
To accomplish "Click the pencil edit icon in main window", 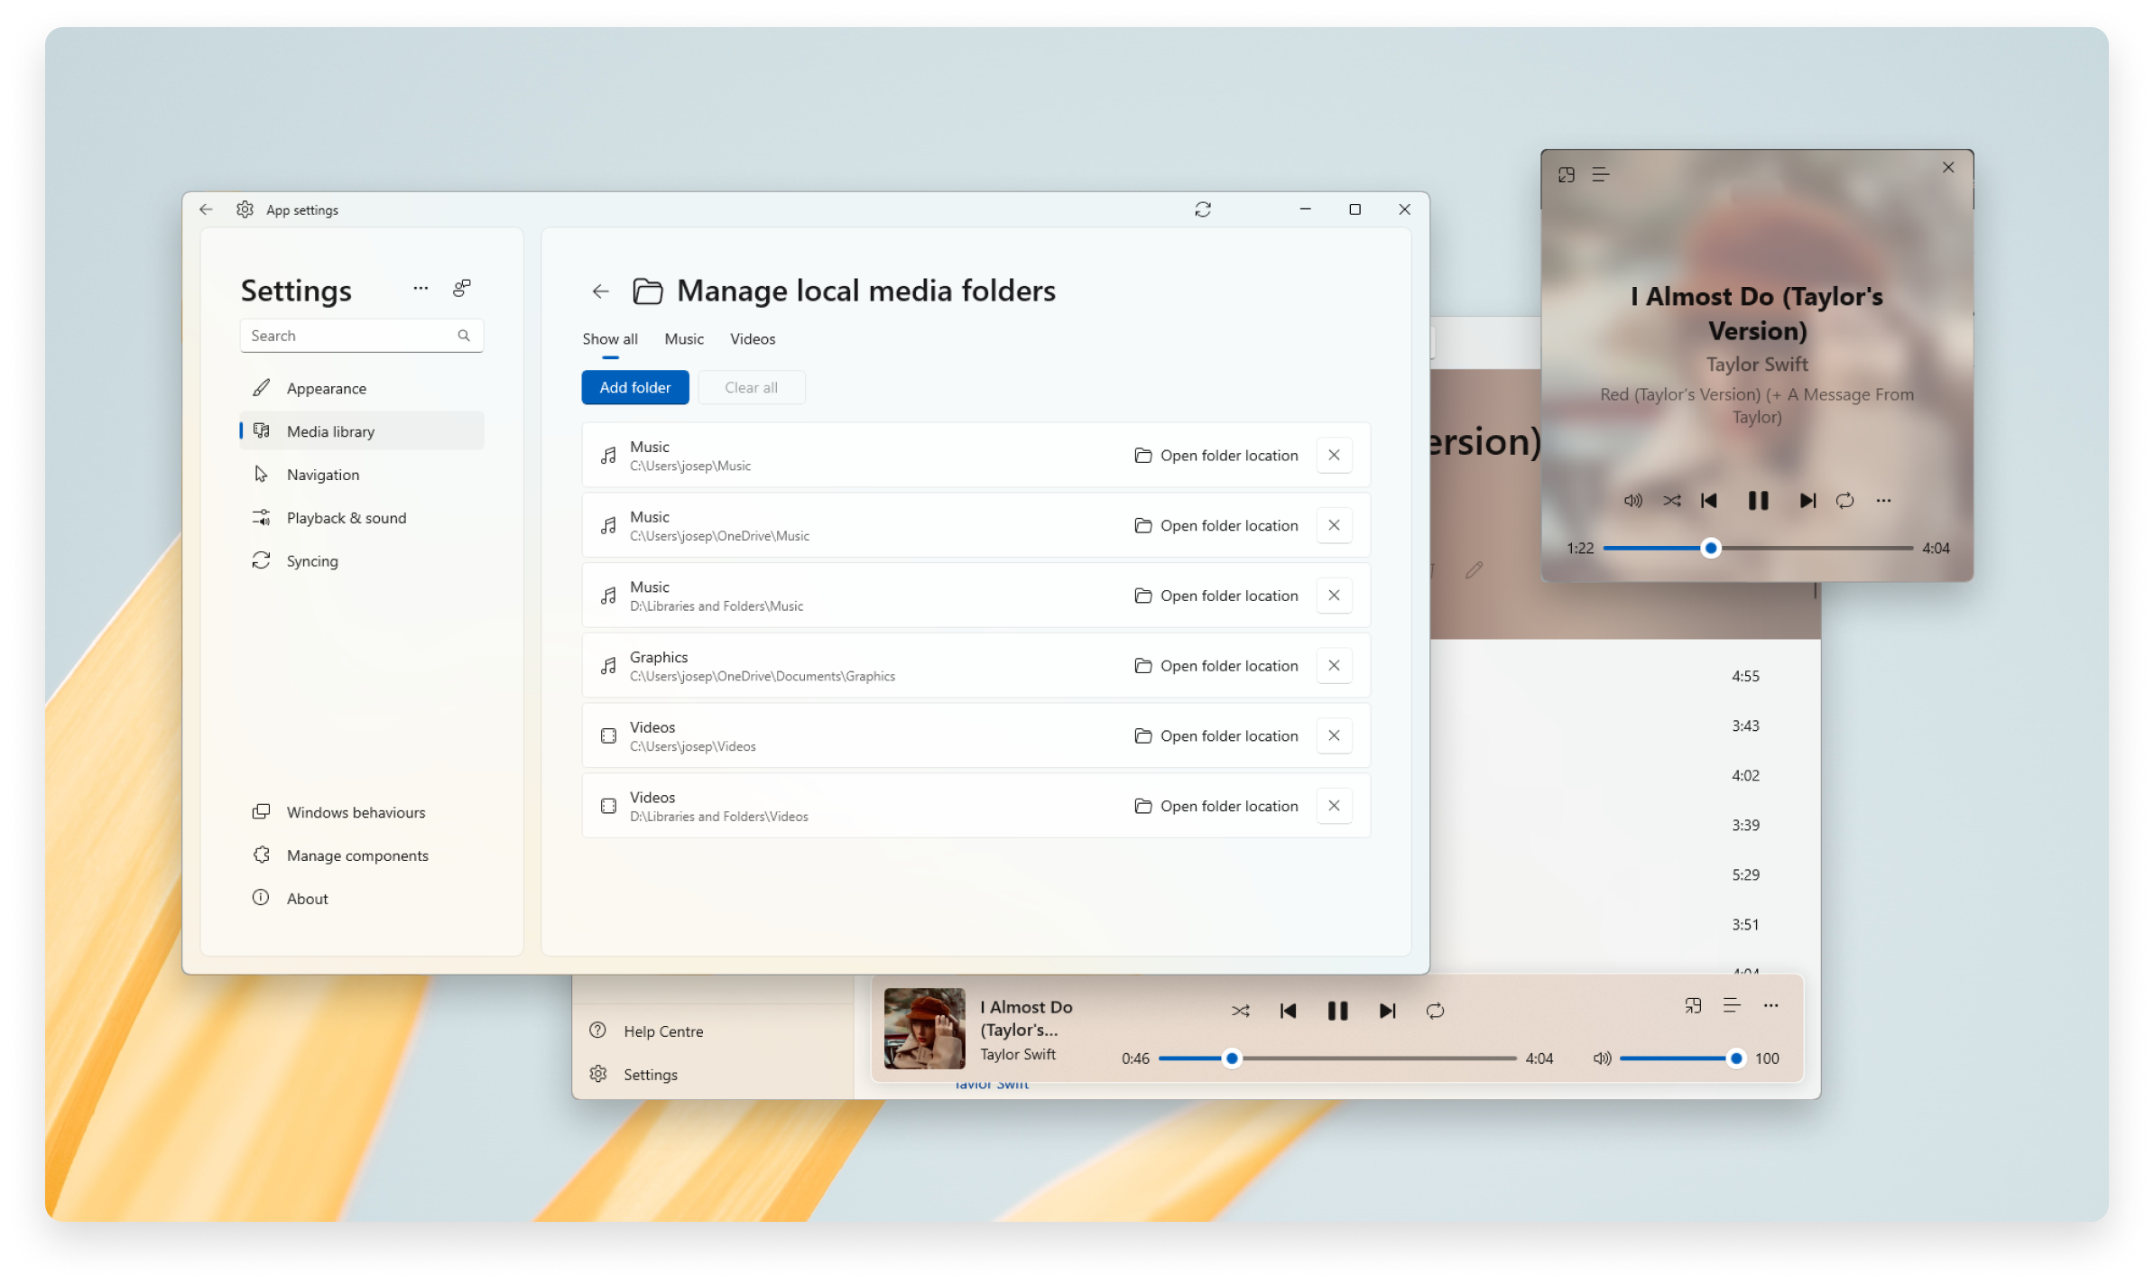I will [x=1475, y=569].
